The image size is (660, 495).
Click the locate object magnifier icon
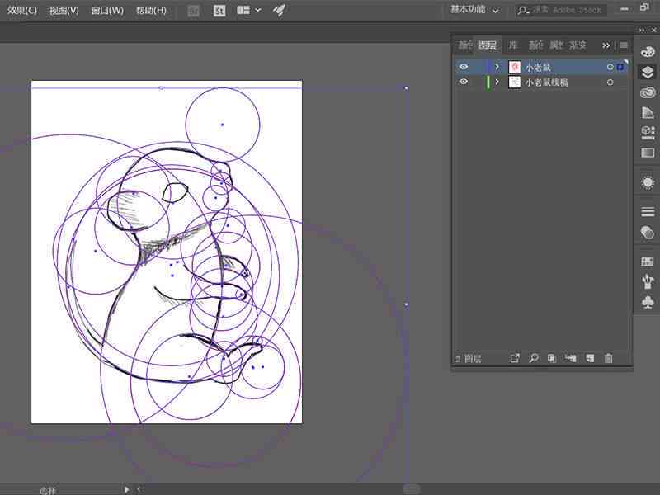click(533, 358)
